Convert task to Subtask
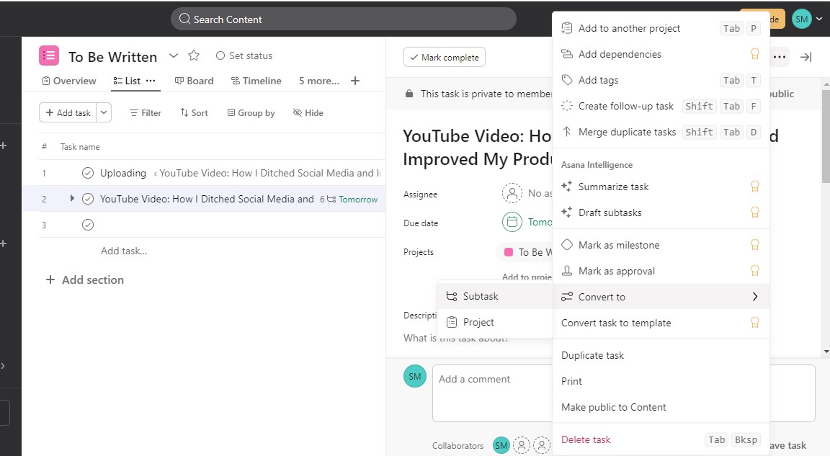The height and width of the screenshot is (456, 830). 495,296
